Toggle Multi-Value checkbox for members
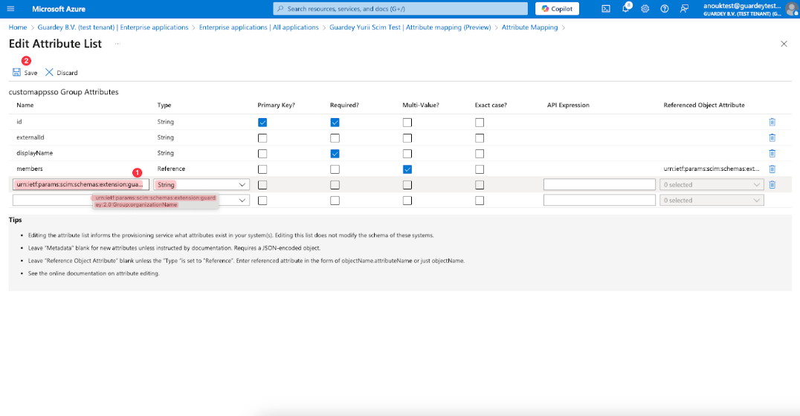Image resolution: width=800 pixels, height=416 pixels. pos(407,169)
